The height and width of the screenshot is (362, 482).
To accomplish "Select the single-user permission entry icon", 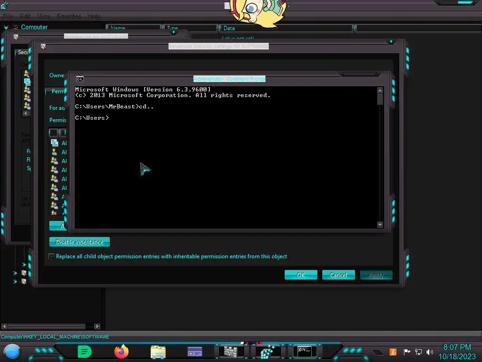I will [x=55, y=152].
